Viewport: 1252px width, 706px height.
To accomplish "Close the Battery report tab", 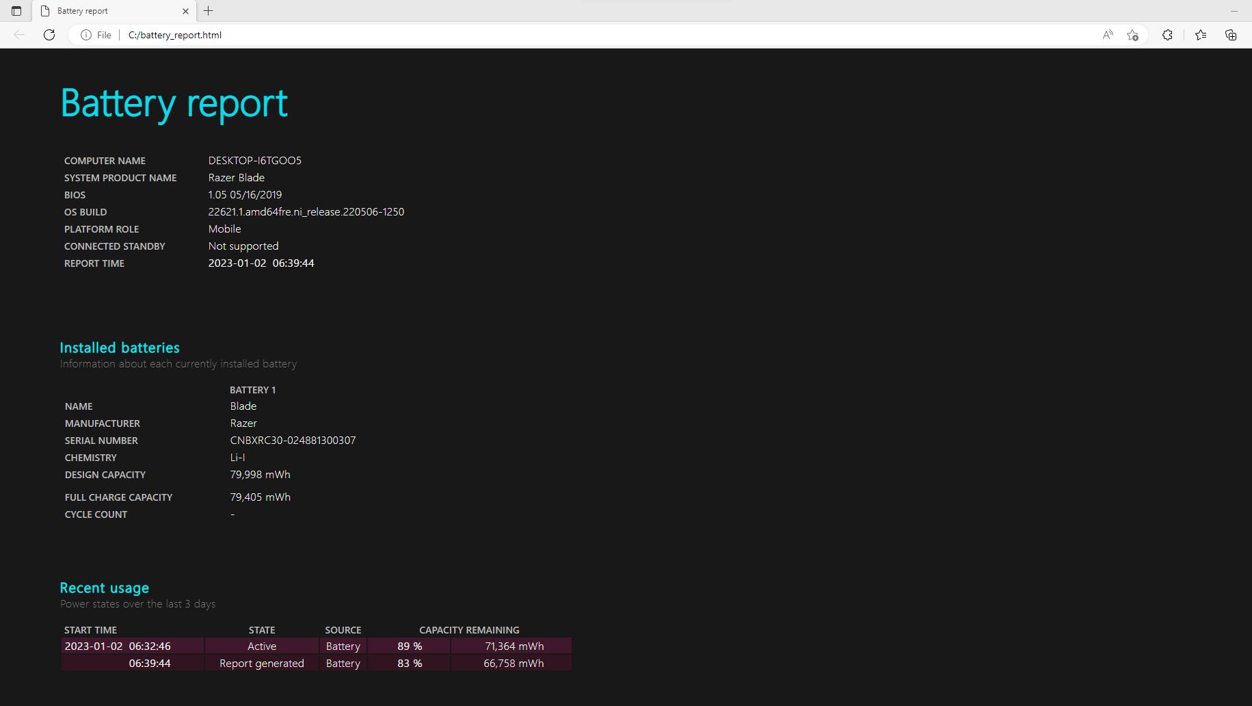I will point(185,11).
